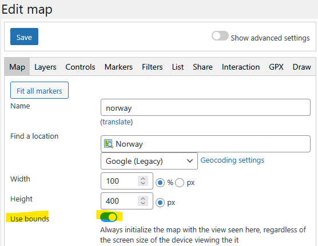Go to the GPX tab
This screenshot has height=246, width=318.
[276, 67]
